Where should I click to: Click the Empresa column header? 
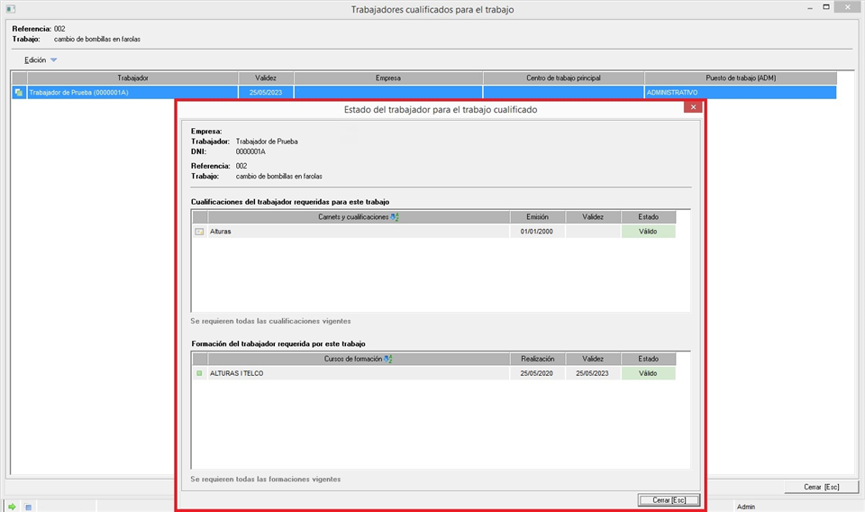(x=387, y=78)
